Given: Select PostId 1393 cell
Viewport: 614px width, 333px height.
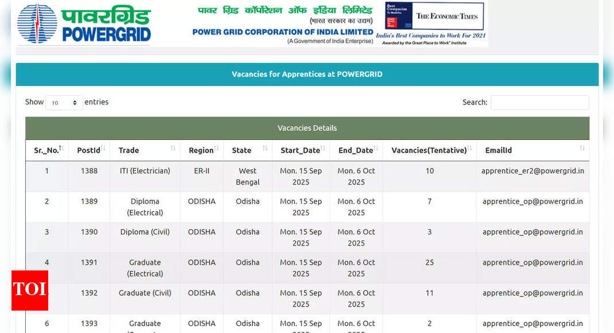Looking at the screenshot, I should point(89,324).
